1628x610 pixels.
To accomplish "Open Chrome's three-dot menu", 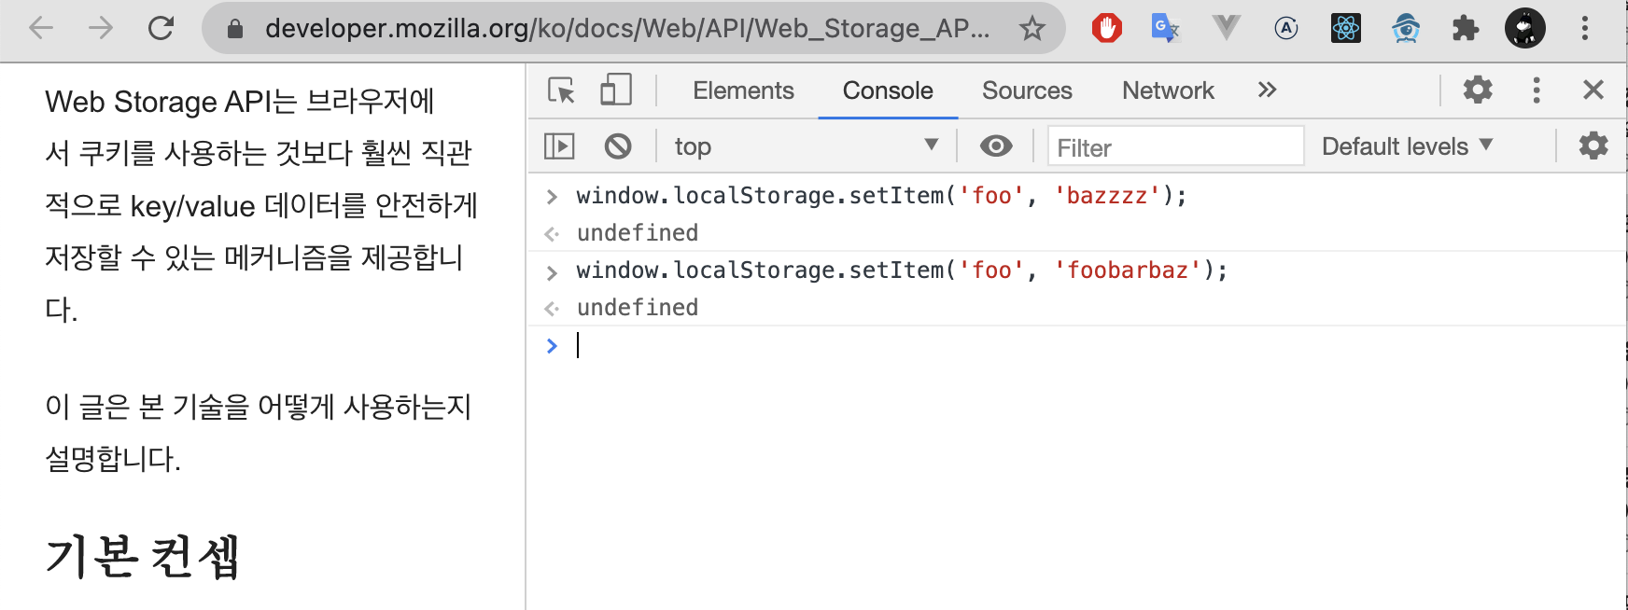I will [1585, 28].
